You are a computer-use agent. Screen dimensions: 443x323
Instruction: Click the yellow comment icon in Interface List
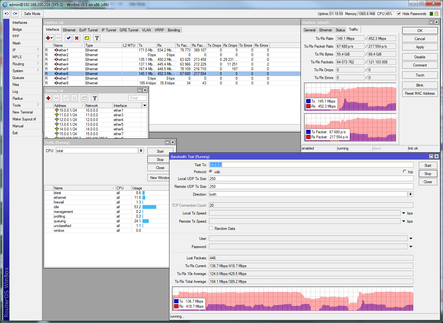(x=87, y=38)
